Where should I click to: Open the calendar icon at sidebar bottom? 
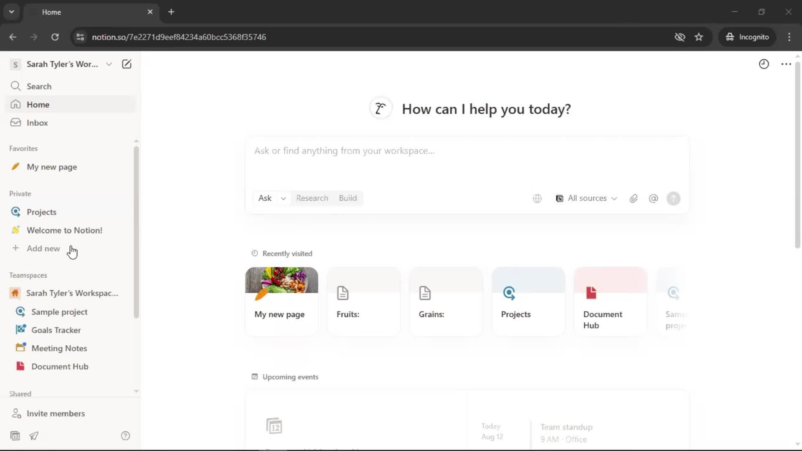tap(15, 436)
